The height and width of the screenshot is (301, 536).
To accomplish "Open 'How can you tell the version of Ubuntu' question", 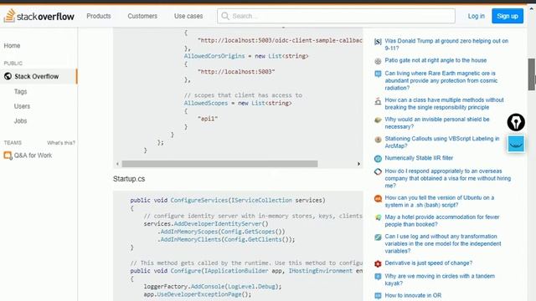I will (x=439, y=202).
